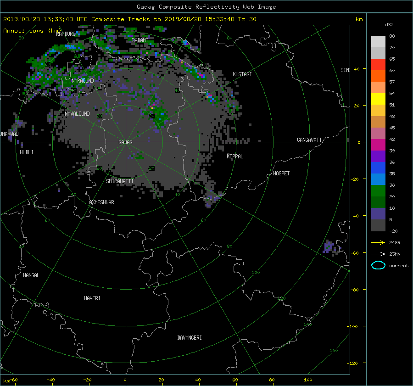Image resolution: width=413 pixels, height=386 pixels.
Task: Click the 57 value on dBZ scale
Action: (392, 82)
